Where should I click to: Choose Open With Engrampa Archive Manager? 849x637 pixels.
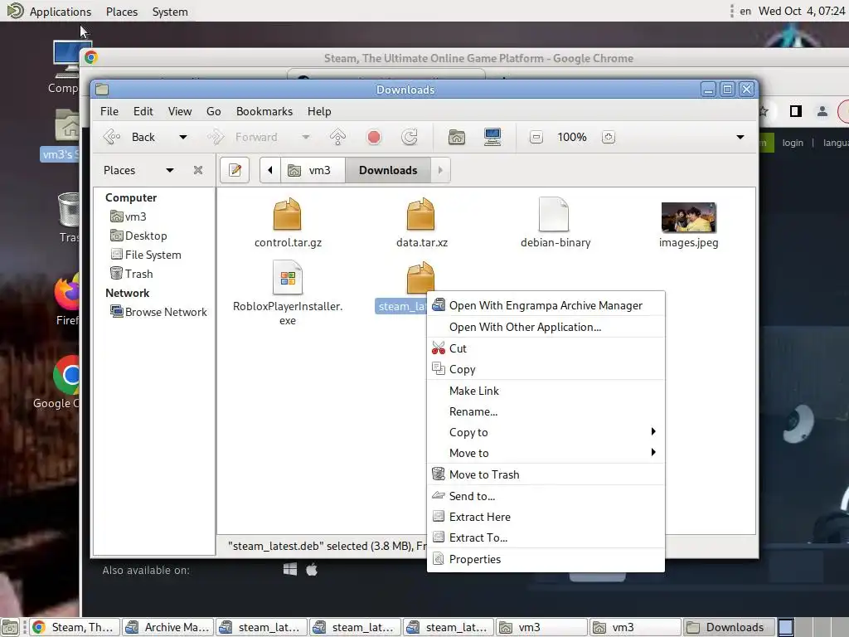[x=546, y=305]
